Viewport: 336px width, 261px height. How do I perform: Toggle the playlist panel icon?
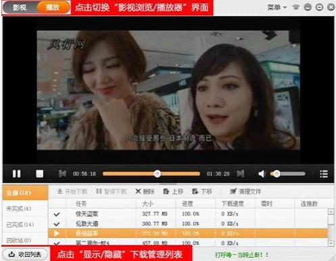click(x=324, y=174)
